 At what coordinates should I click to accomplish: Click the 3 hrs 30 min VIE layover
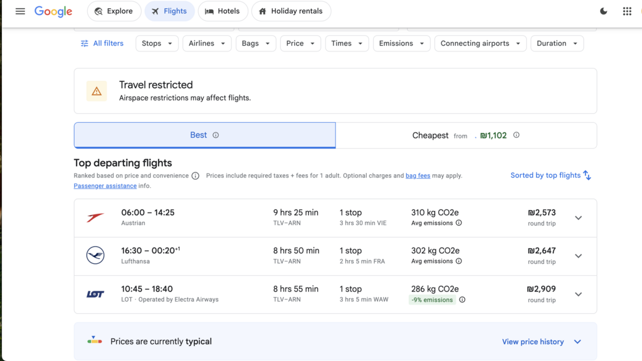[363, 223]
